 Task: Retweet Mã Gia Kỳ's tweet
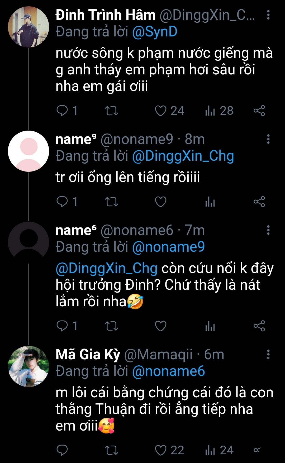tap(111, 450)
